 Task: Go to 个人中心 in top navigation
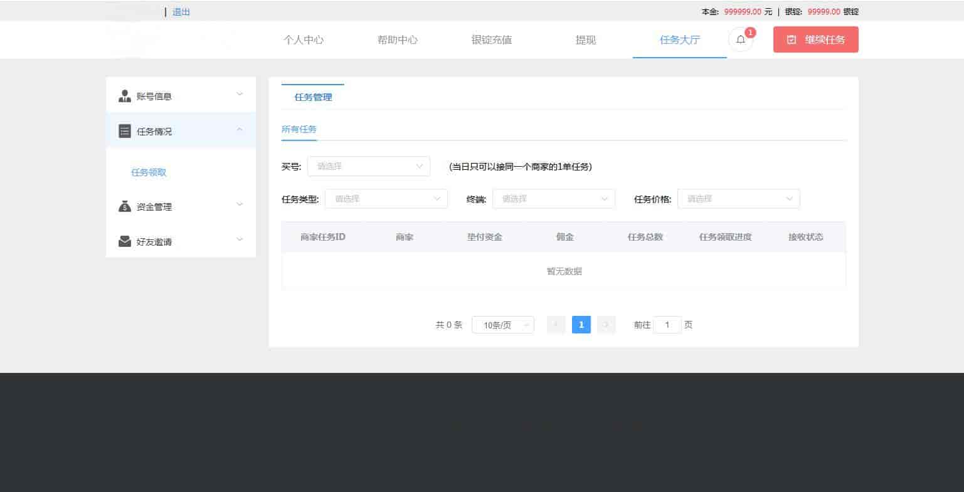304,39
